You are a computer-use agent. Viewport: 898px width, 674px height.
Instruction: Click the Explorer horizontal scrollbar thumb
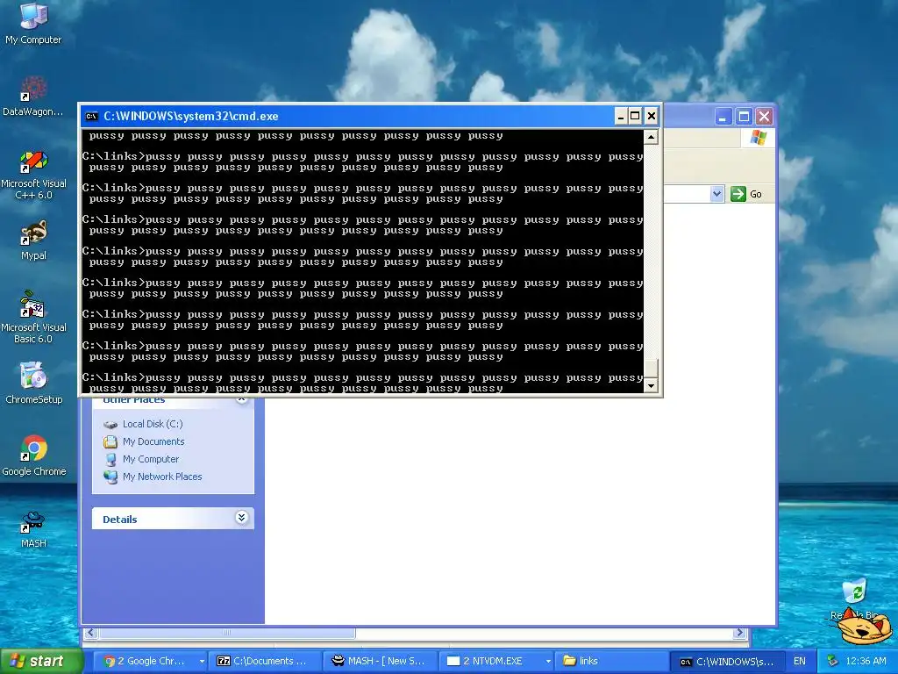click(x=227, y=633)
